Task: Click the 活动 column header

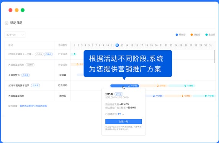Action: click(x=11, y=45)
